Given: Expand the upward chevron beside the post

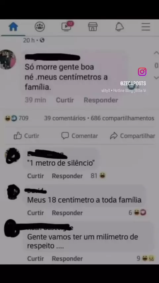Looking at the screenshot, I should [156, 53].
